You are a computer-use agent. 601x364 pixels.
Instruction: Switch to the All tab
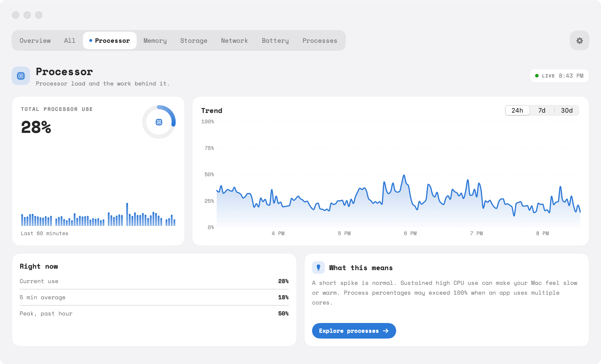(x=70, y=40)
